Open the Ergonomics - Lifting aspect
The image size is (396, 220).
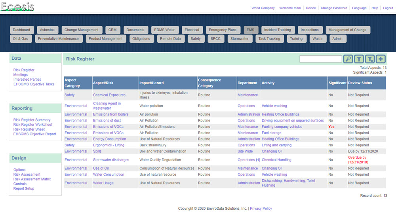coord(109,145)
